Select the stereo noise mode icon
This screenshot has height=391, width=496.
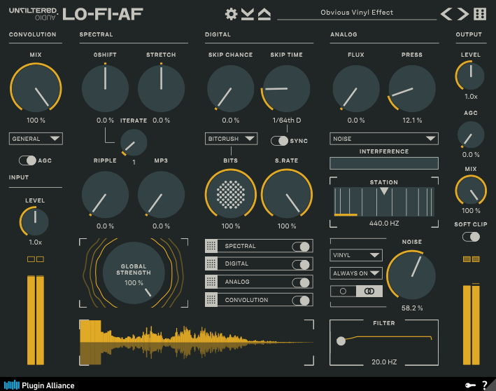[369, 291]
